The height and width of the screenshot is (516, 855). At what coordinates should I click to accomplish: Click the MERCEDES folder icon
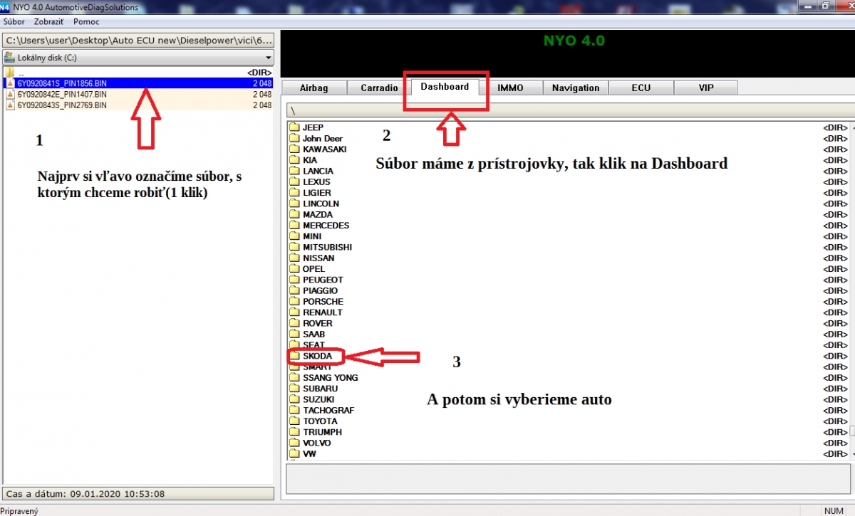294,225
